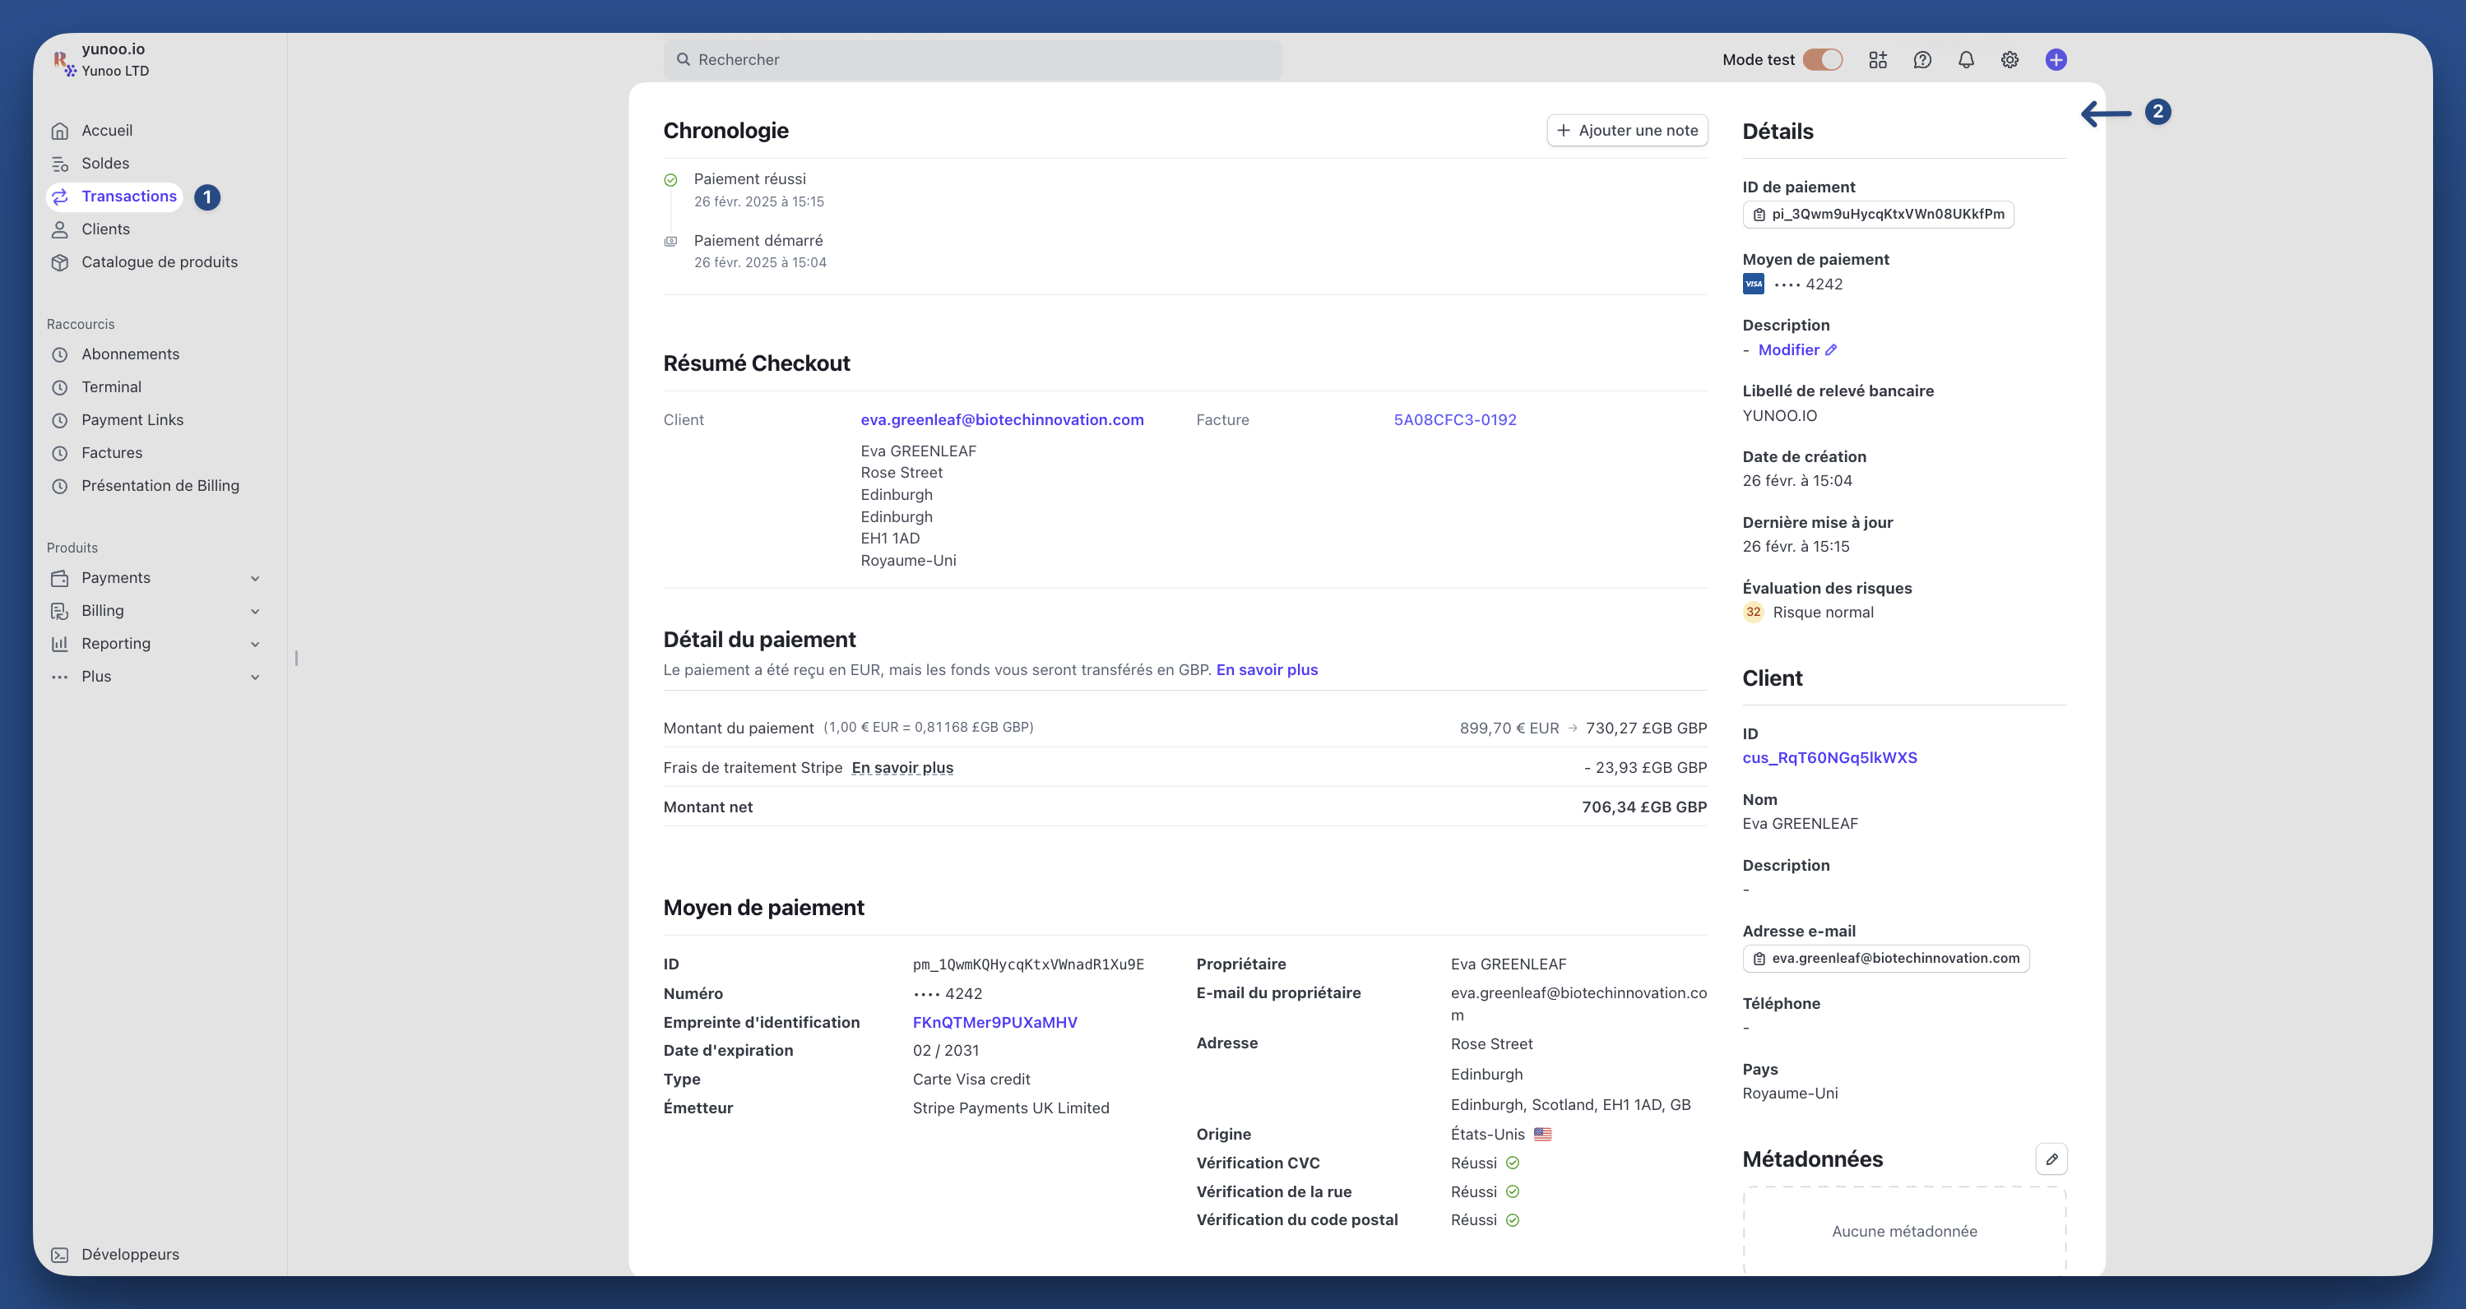The height and width of the screenshot is (1309, 2466).
Task: Click the Rechercher search field
Action: (971, 59)
